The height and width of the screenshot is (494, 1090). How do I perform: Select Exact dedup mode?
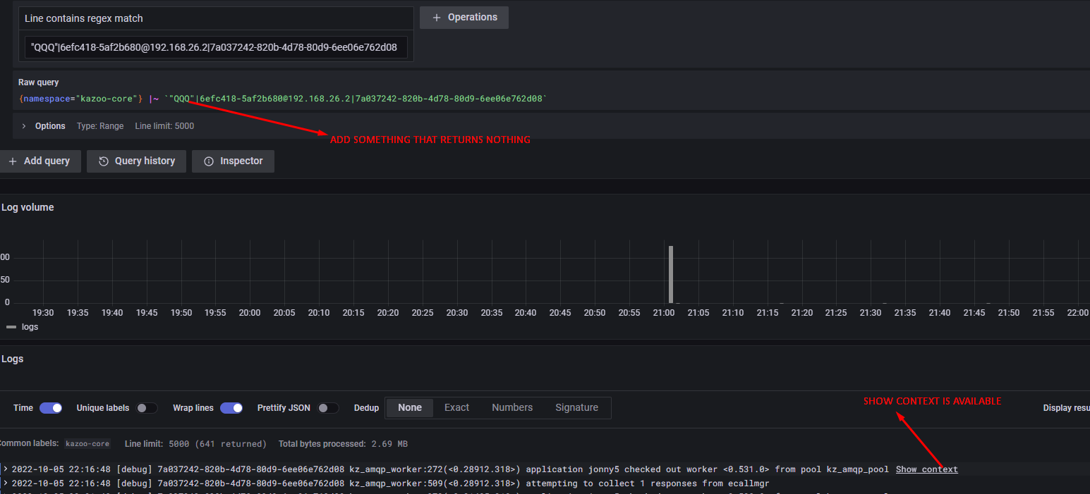coord(456,407)
